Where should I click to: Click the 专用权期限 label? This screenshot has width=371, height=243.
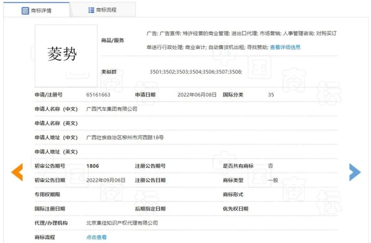point(47,194)
